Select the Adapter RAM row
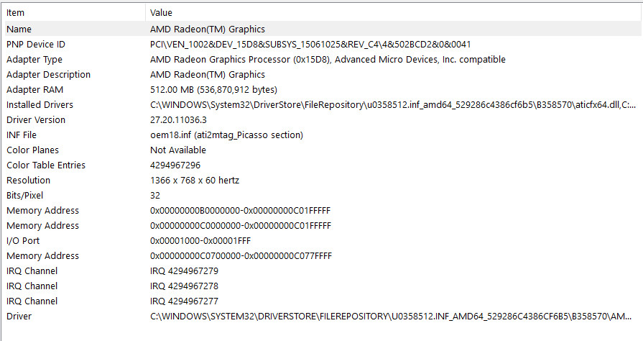The image size is (643, 341). pyautogui.click(x=322, y=89)
